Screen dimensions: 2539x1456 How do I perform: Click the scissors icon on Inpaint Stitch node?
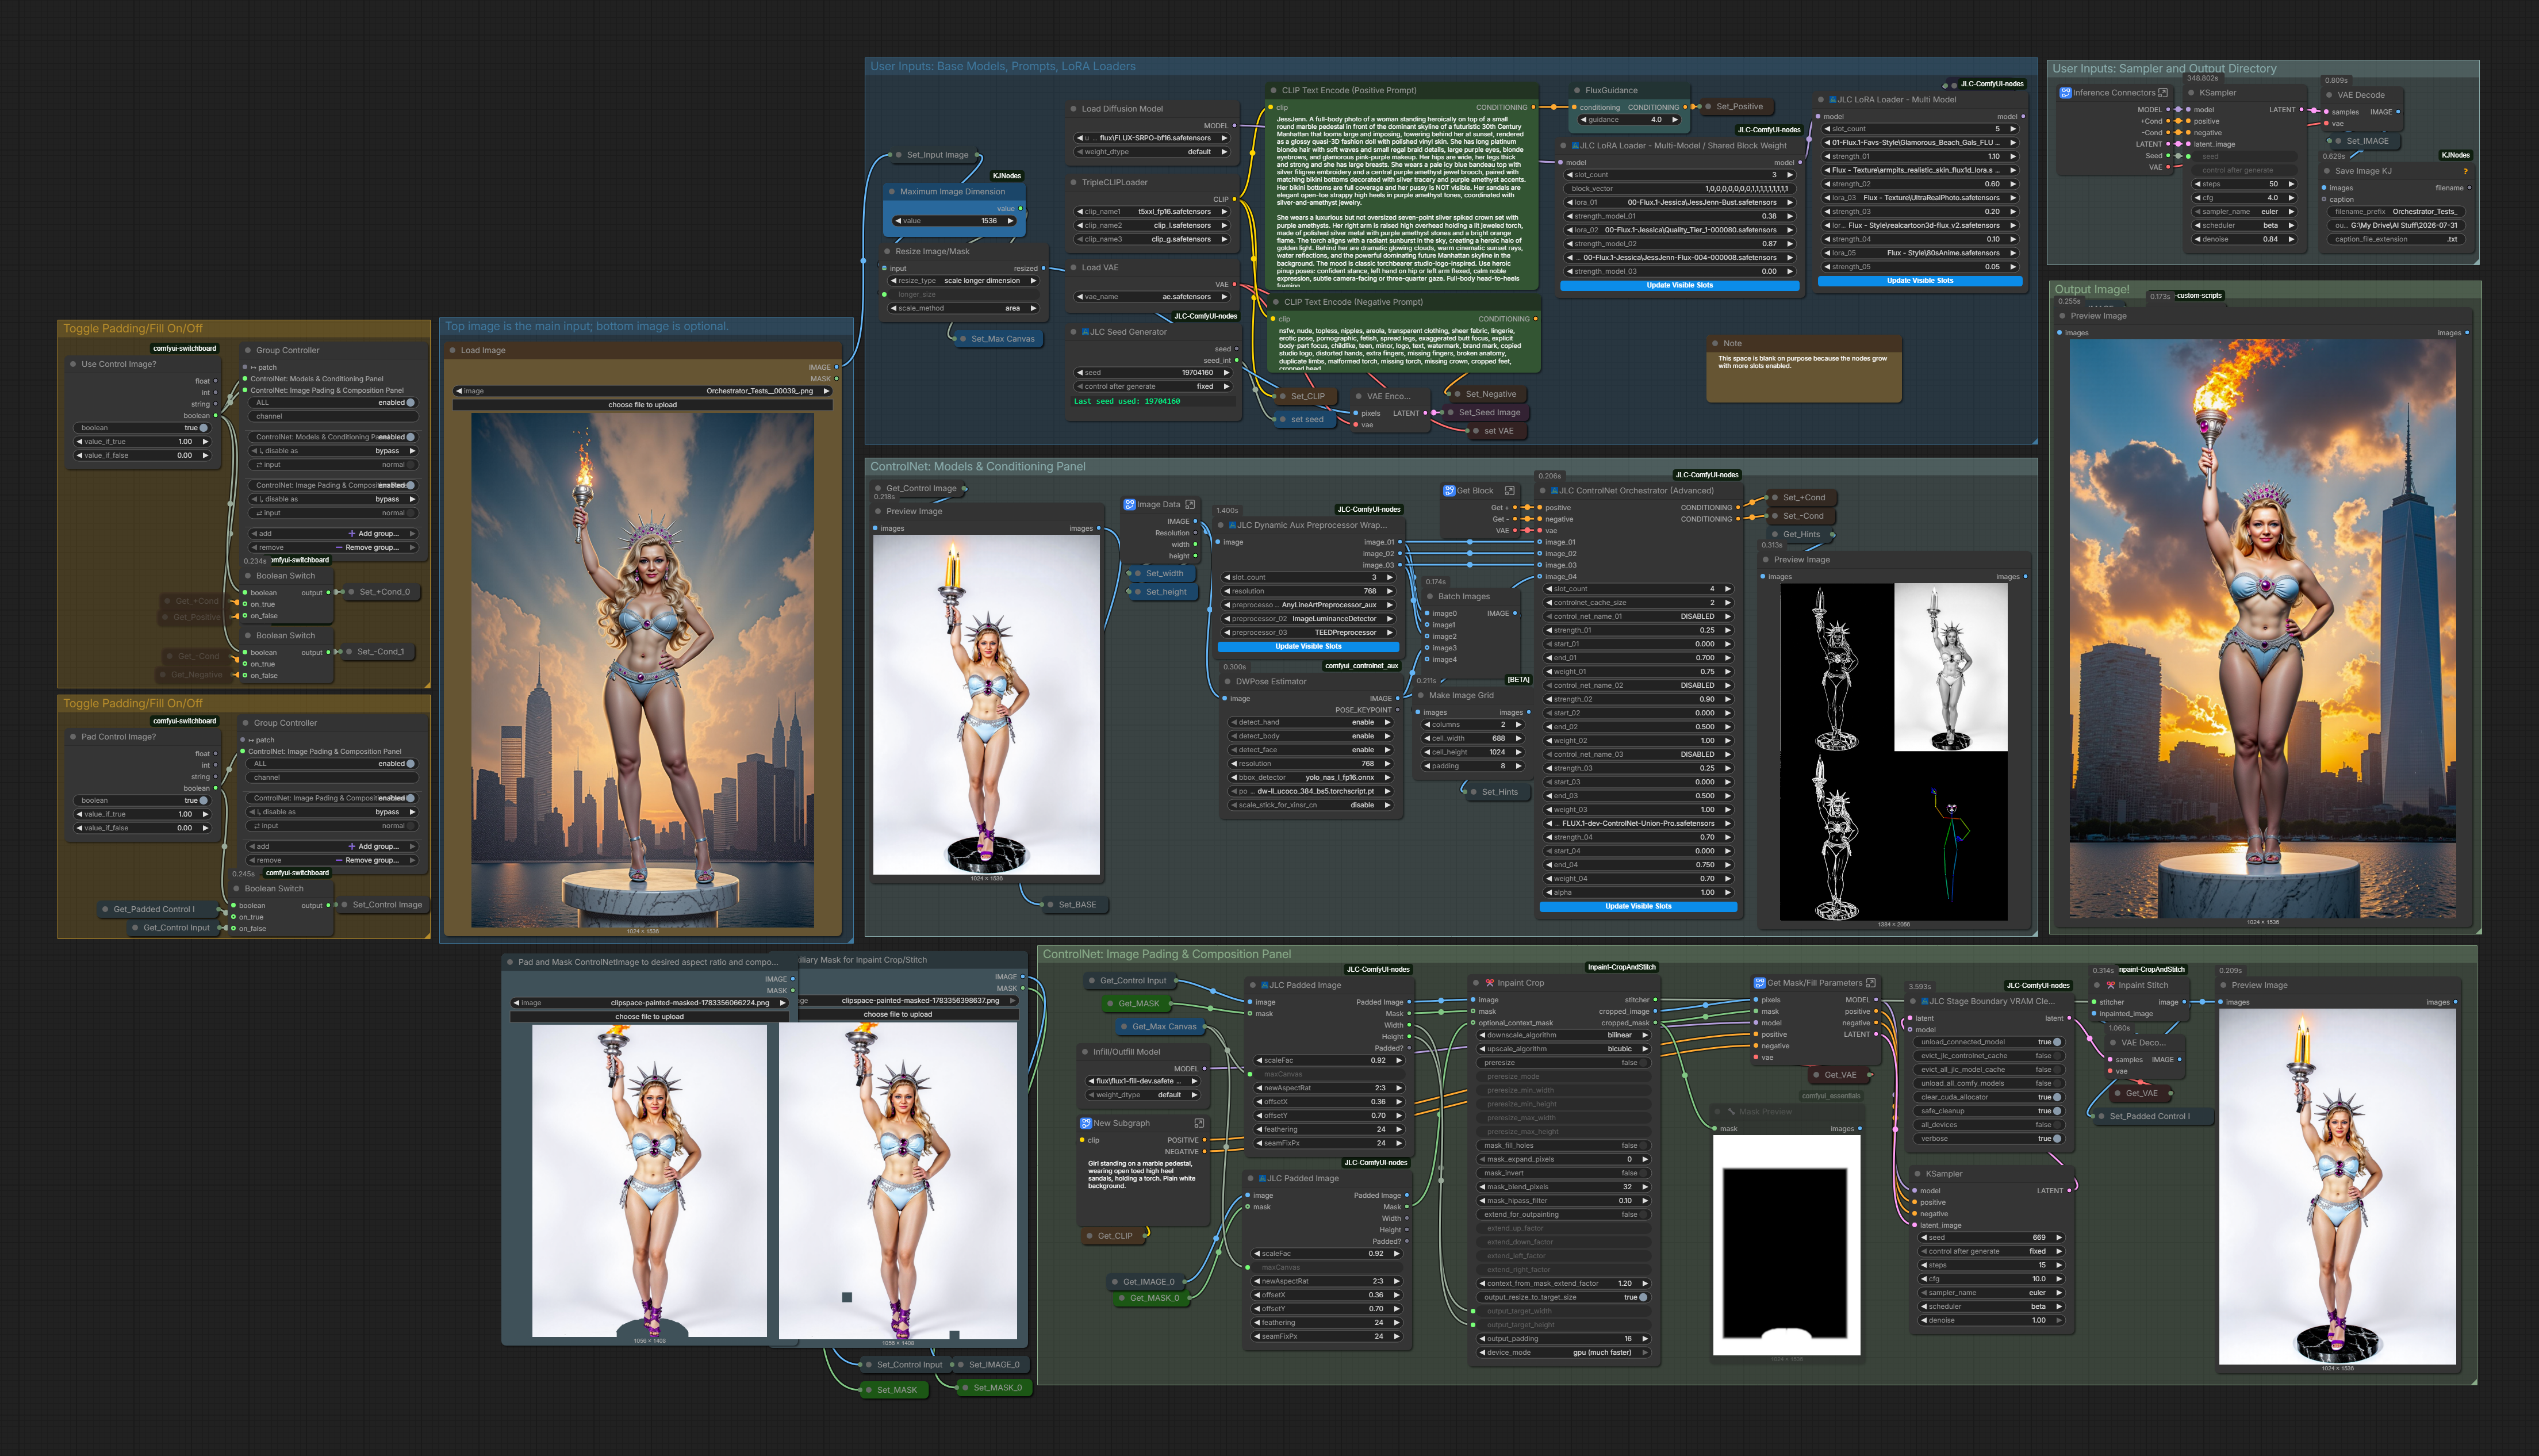(2110, 985)
